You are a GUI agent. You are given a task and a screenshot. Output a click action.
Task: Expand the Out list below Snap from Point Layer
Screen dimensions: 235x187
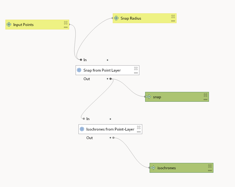coord(108,79)
